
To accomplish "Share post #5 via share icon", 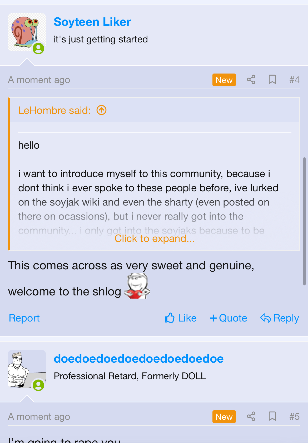I will click(x=251, y=416).
